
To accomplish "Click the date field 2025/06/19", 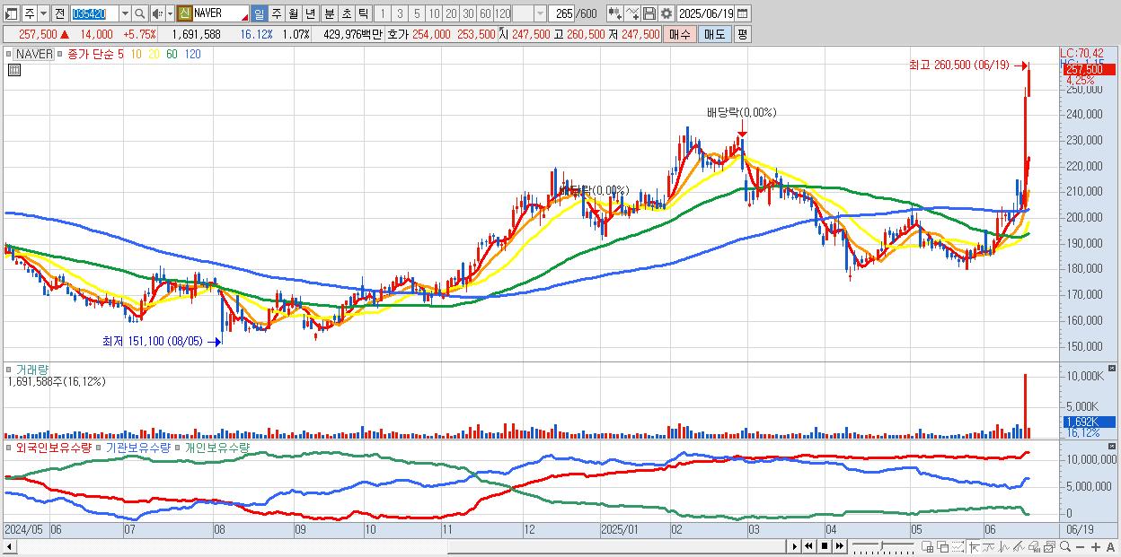I will [706, 13].
